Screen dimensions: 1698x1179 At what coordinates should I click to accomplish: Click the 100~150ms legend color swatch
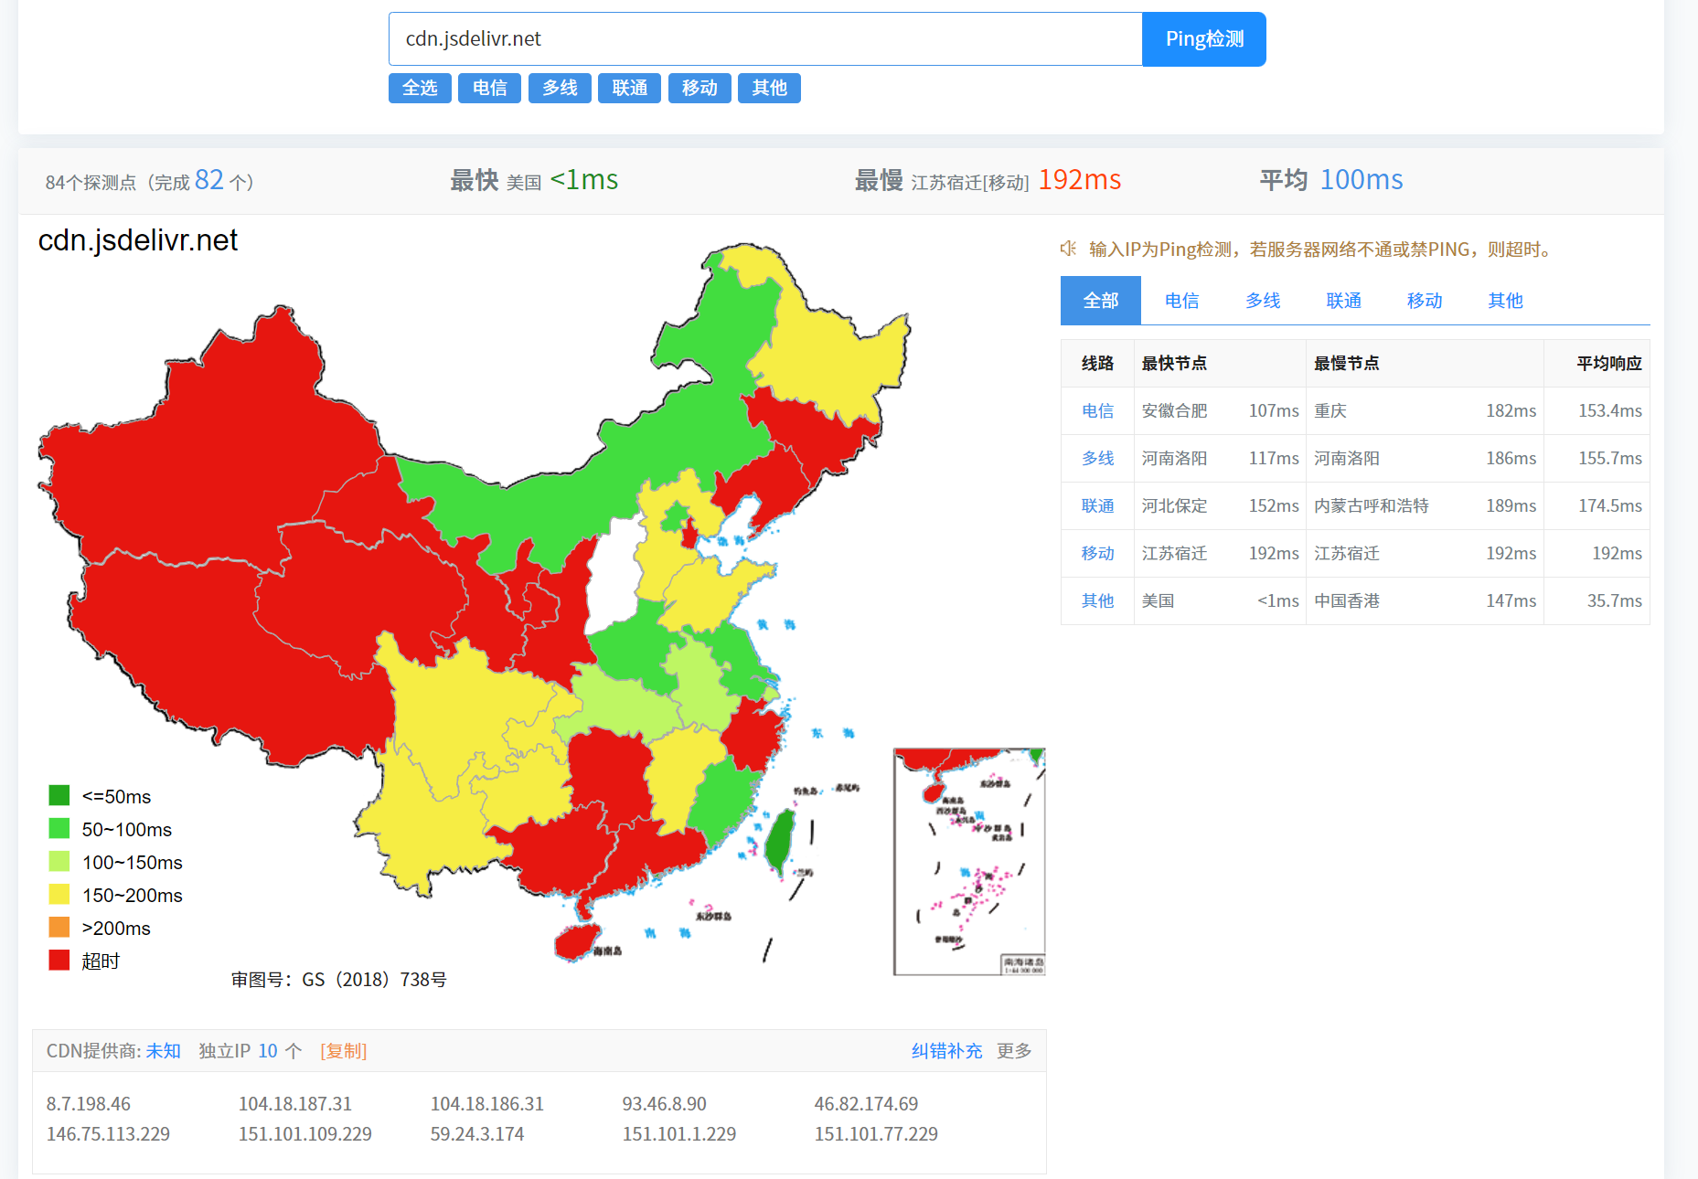click(59, 861)
